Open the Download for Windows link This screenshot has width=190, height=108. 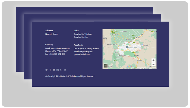[x=83, y=34]
